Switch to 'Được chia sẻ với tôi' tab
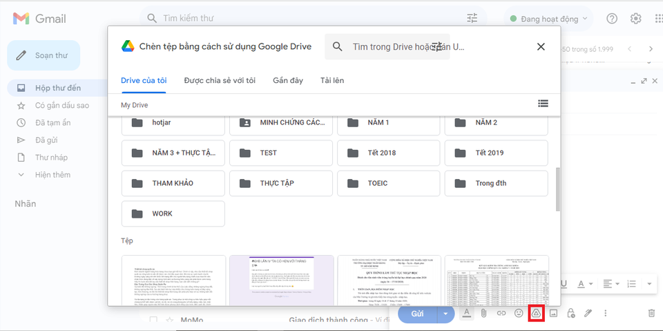663x331 pixels. point(220,80)
